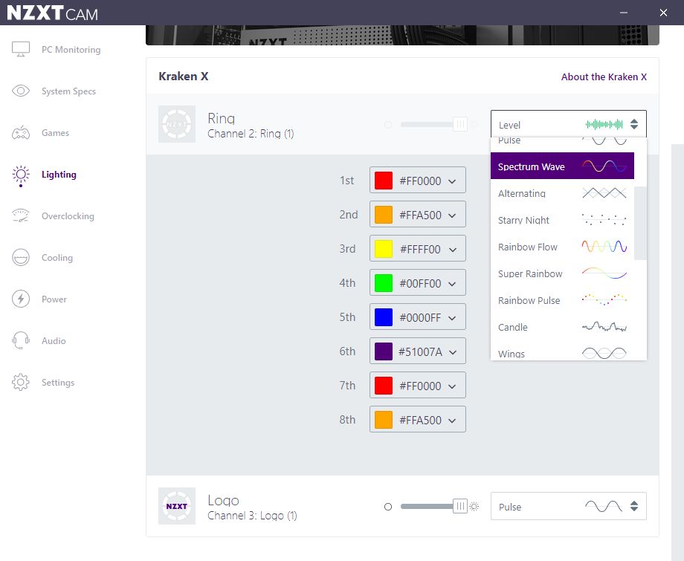
Task: Click the Rainbow Flow wave icon
Action: [x=604, y=246]
